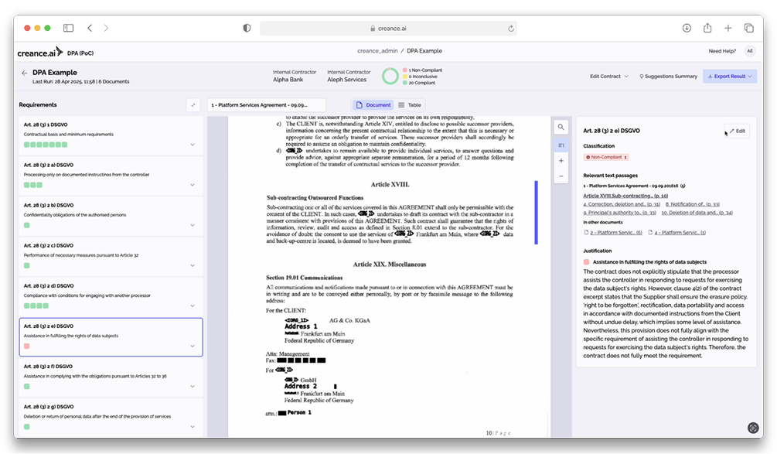Open the browser share menu
The height and width of the screenshot is (454, 777).
coord(707,28)
